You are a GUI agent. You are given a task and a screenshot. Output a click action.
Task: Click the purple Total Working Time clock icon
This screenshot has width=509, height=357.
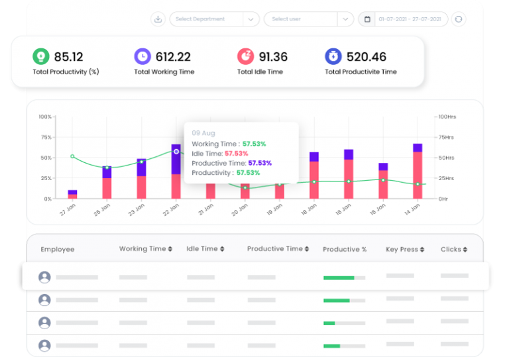[x=142, y=56]
